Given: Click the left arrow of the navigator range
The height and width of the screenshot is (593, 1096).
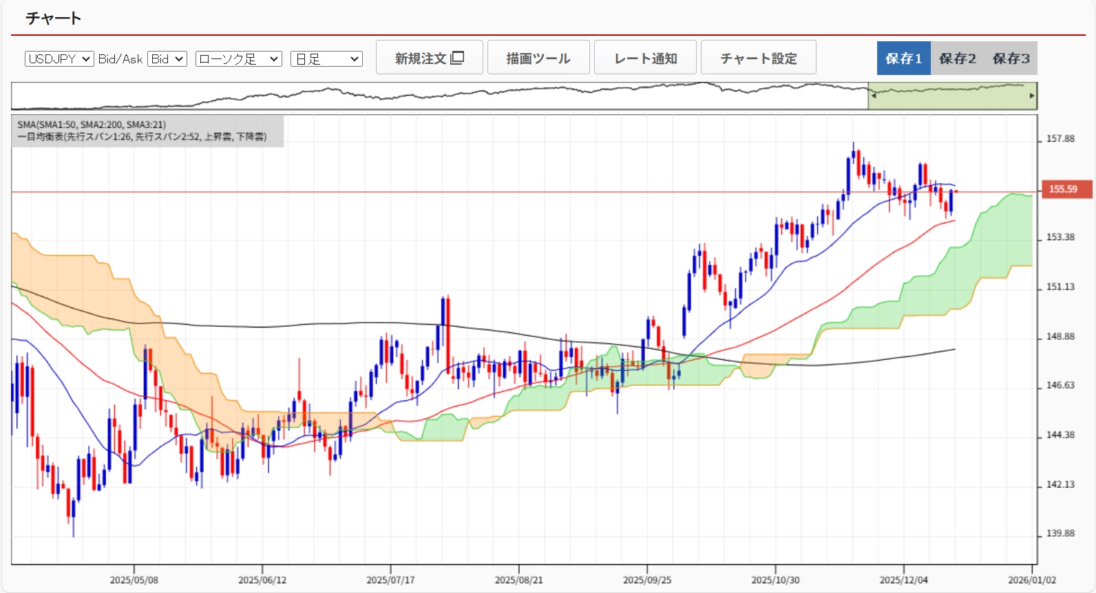Looking at the screenshot, I should [x=874, y=96].
